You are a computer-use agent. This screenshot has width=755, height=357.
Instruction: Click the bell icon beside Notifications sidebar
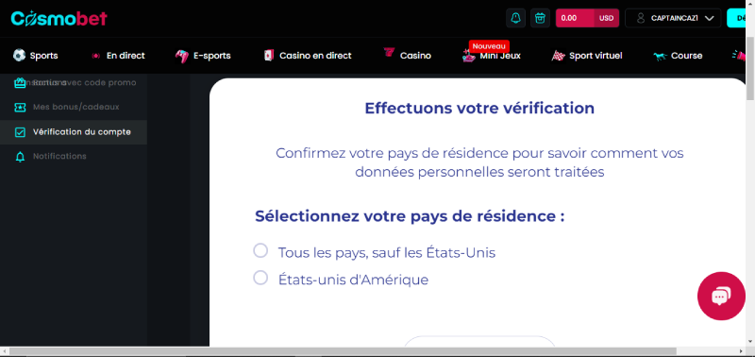(x=20, y=157)
